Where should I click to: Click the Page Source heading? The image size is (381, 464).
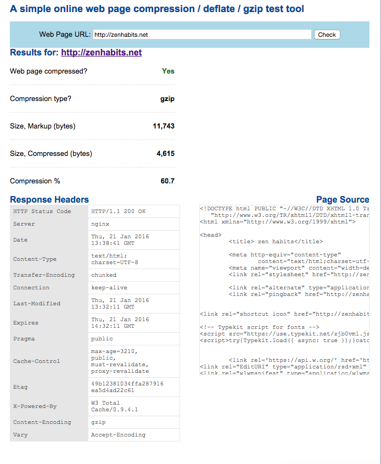click(x=342, y=200)
